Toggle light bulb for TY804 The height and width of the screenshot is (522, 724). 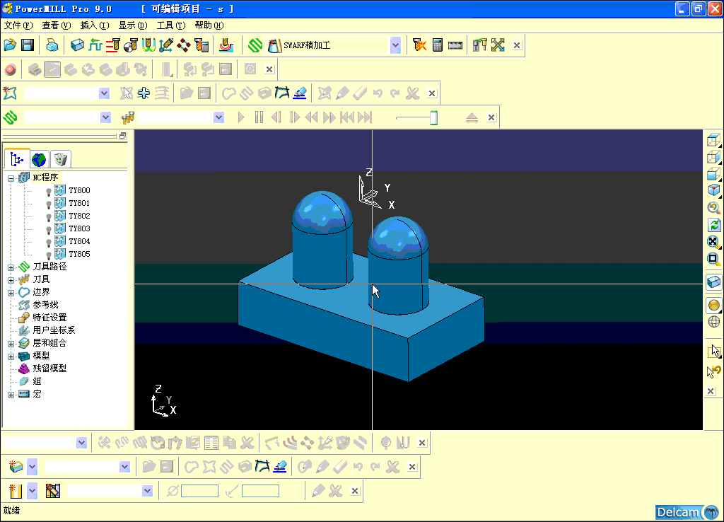[x=49, y=242]
